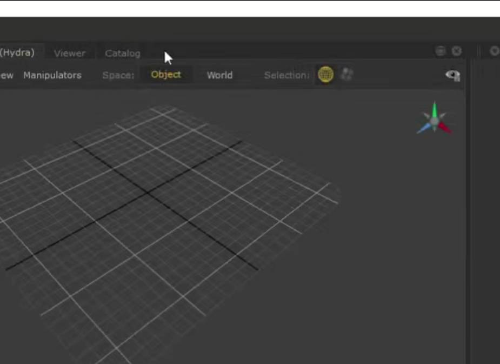Click the blue Z axis arrow on gizmo
This screenshot has height=364, width=500.
pos(423,129)
